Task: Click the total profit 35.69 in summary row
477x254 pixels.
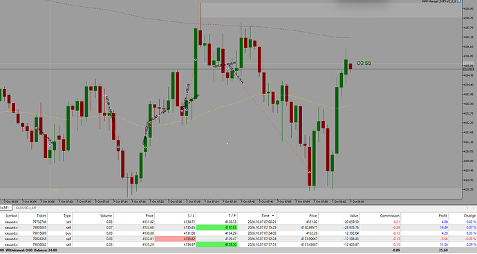Action: [444, 251]
